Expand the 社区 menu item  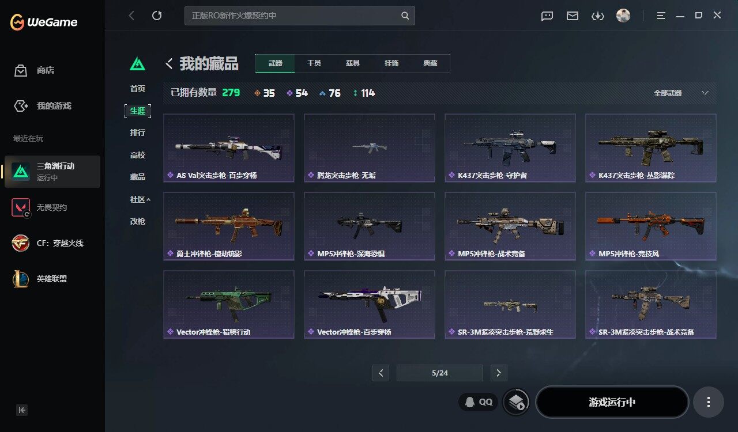pos(140,199)
